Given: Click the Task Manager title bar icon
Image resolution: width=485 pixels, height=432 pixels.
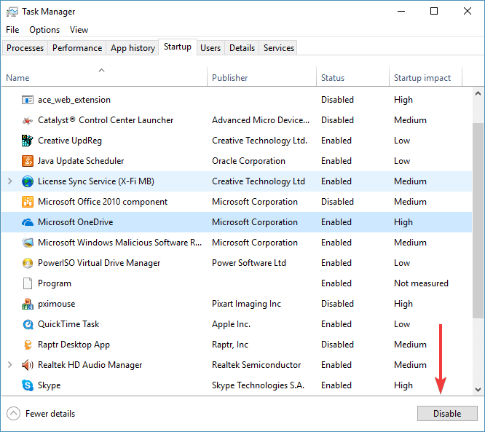Looking at the screenshot, I should click(x=12, y=12).
